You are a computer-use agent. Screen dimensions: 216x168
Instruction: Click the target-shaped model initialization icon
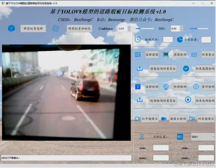[56, 28]
